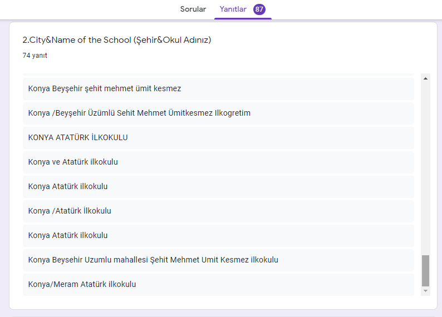Viewport: 442px width, 317px height.
Task: Select the question title 'City&Name of the School'
Action: click(x=116, y=40)
